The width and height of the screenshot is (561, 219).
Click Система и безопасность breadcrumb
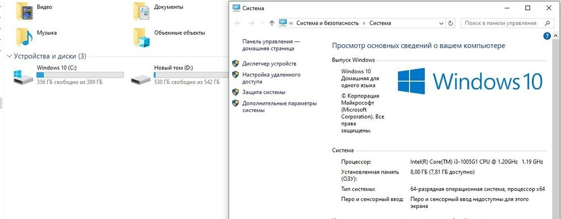328,23
